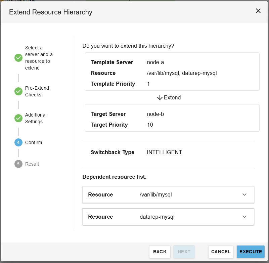Open the /var/lib/mysql dependent resource panel
Screen dimensions: 269x263
168,194
